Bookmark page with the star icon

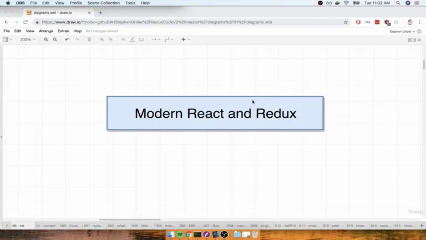click(x=346, y=22)
